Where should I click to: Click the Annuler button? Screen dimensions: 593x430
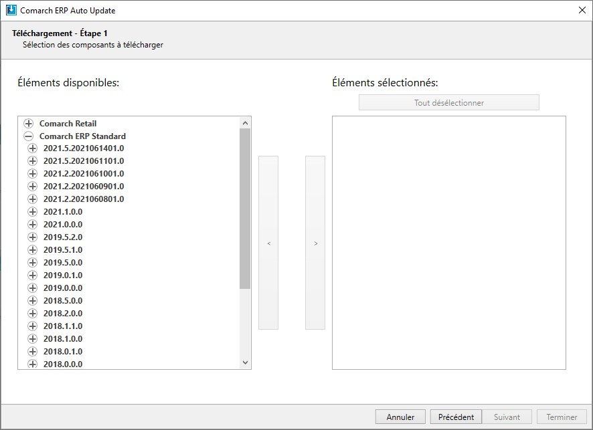point(400,417)
